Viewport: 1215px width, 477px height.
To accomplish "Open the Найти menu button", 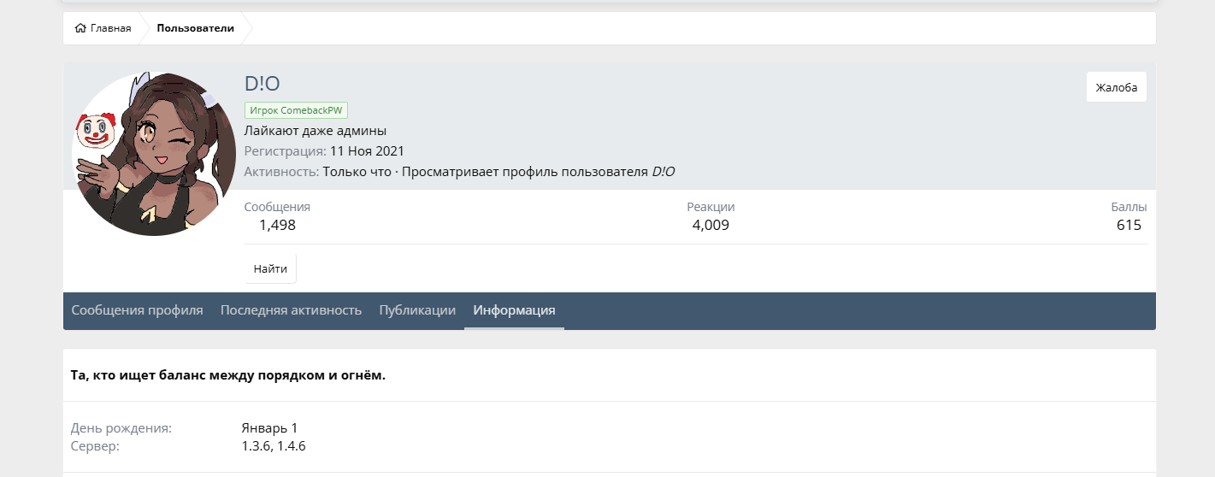I will click(270, 268).
